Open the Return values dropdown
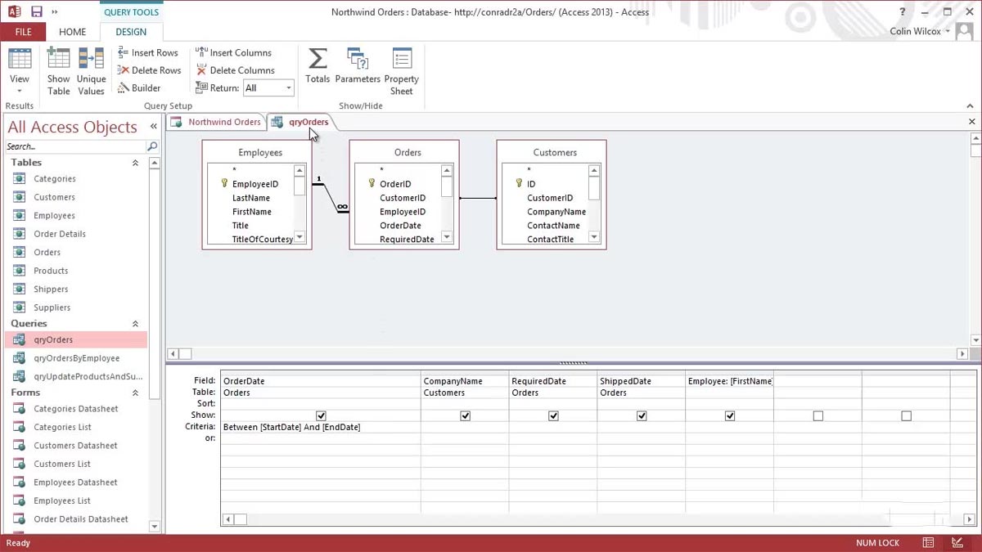This screenshot has height=552, width=982. coord(288,88)
